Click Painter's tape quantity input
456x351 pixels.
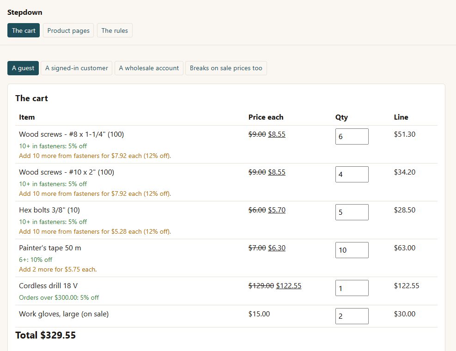[352, 250]
